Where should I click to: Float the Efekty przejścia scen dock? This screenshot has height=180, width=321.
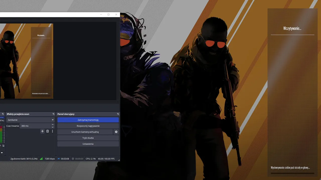[x=53, y=114]
